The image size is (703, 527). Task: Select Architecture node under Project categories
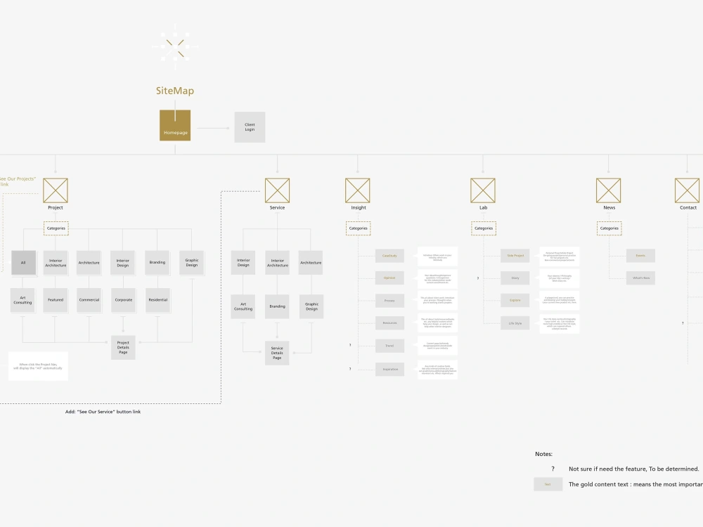point(89,263)
